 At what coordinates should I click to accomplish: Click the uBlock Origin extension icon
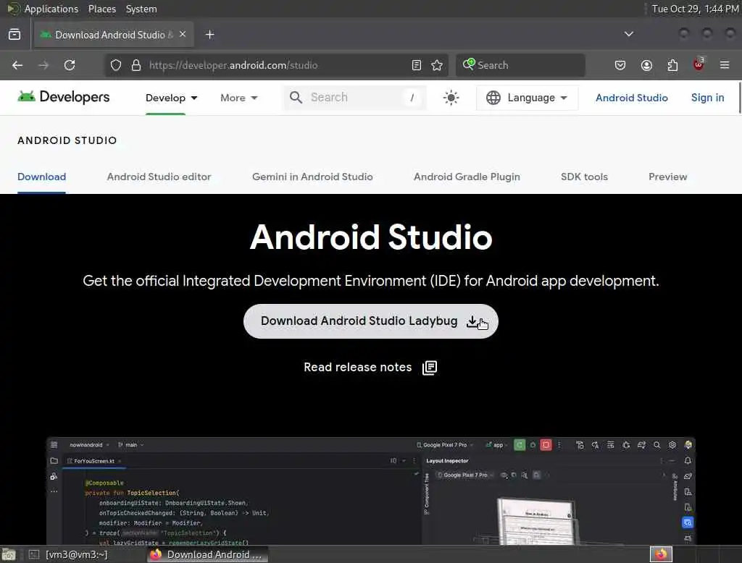pos(699,64)
